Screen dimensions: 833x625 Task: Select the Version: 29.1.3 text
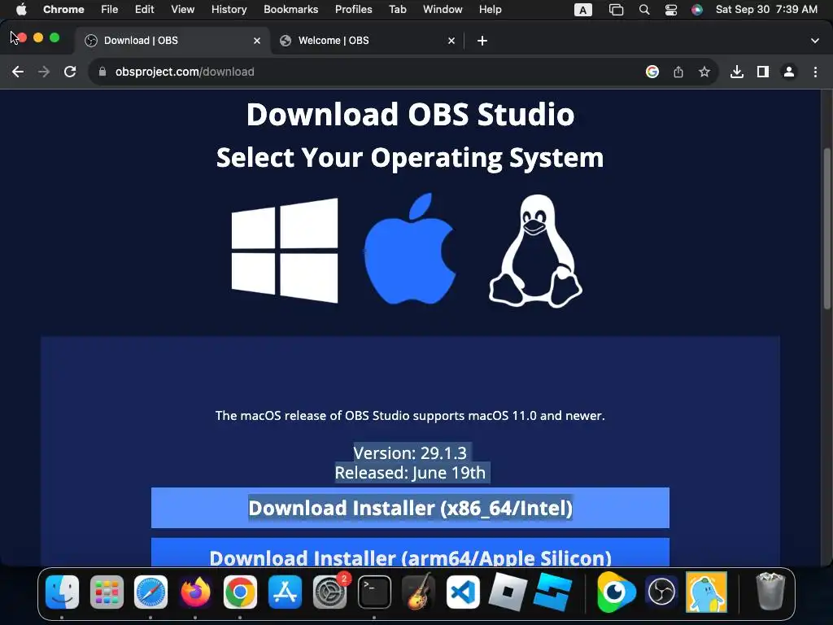click(x=410, y=452)
